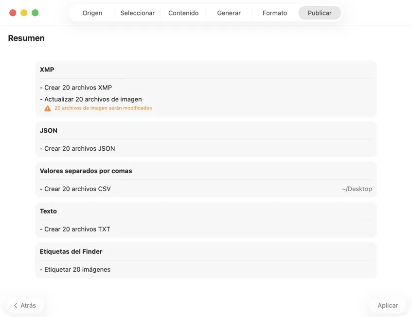
Task: Click the Publicar tab
Action: [x=320, y=13]
